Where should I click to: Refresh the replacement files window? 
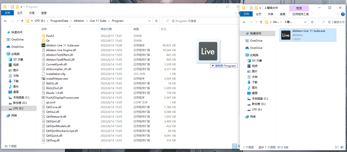(312, 22)
